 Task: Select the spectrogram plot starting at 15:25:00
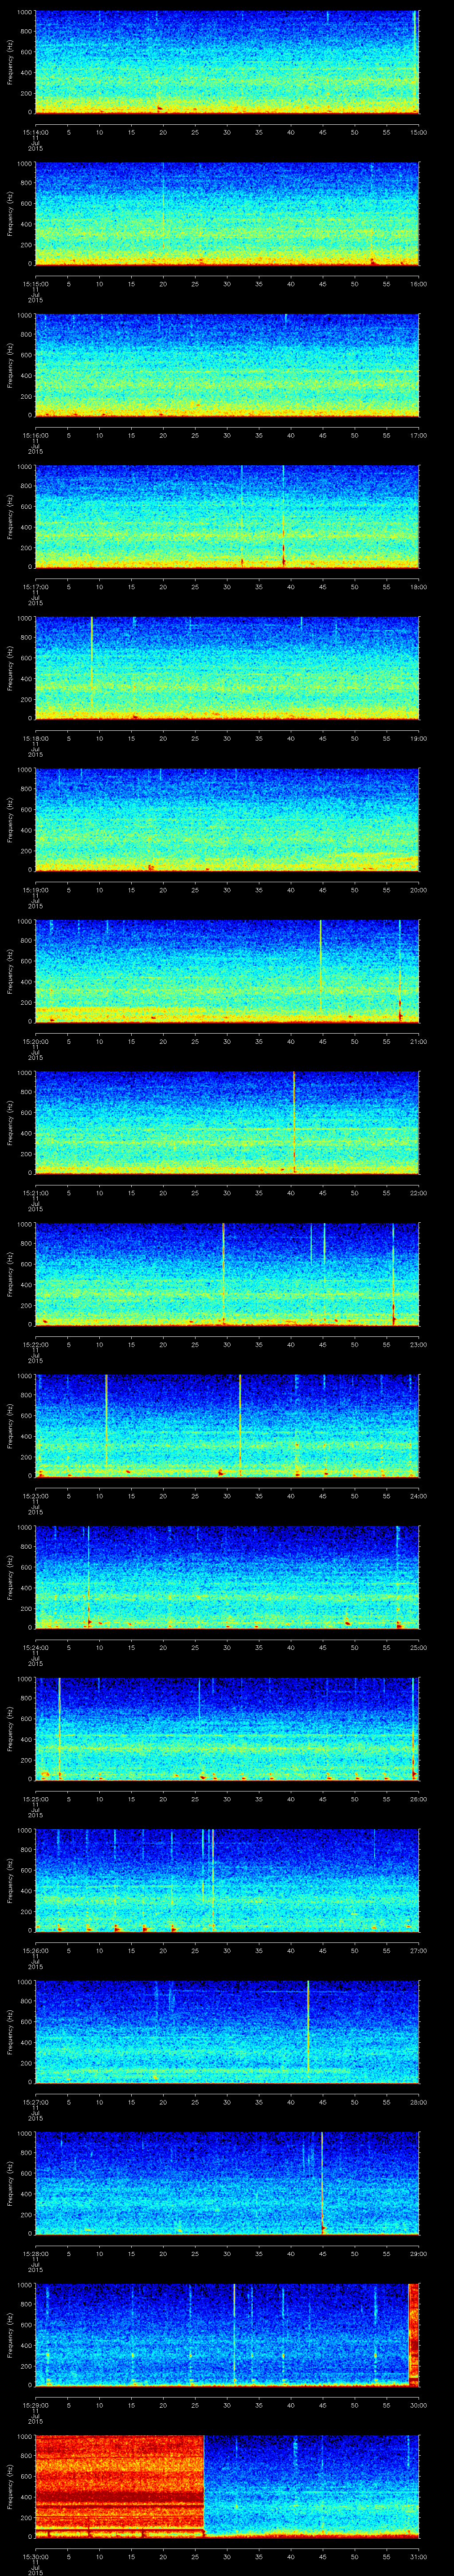(227, 1729)
